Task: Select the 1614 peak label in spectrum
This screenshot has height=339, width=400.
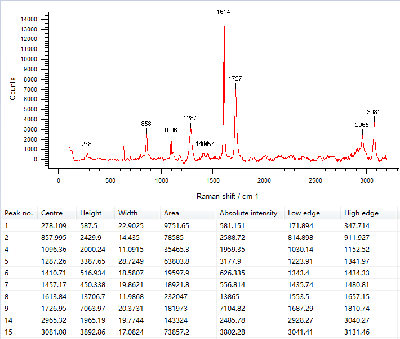Action: 223,12
